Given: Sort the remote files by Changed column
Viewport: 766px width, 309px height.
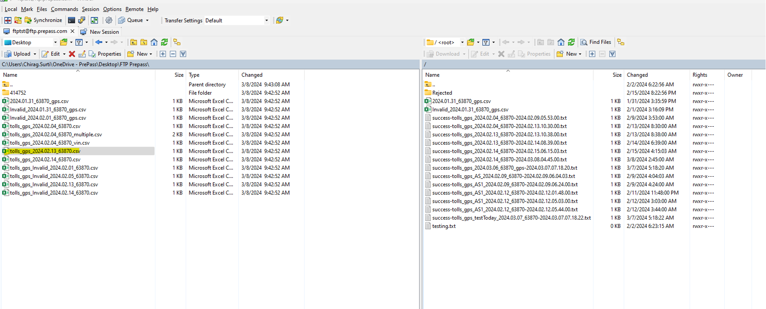Looking at the screenshot, I should [x=637, y=75].
